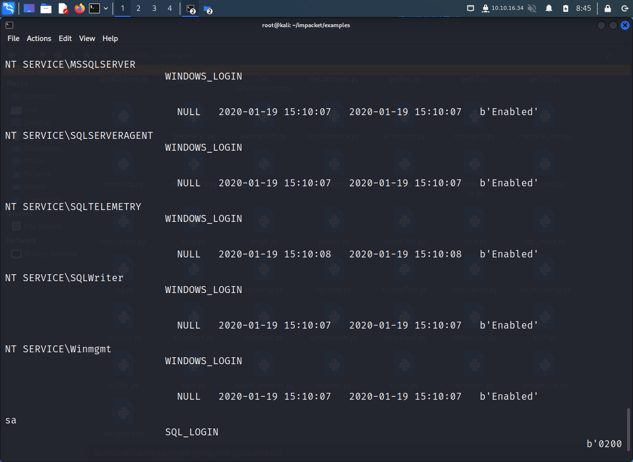Open the terminal emulator launcher

pyautogui.click(x=94, y=8)
